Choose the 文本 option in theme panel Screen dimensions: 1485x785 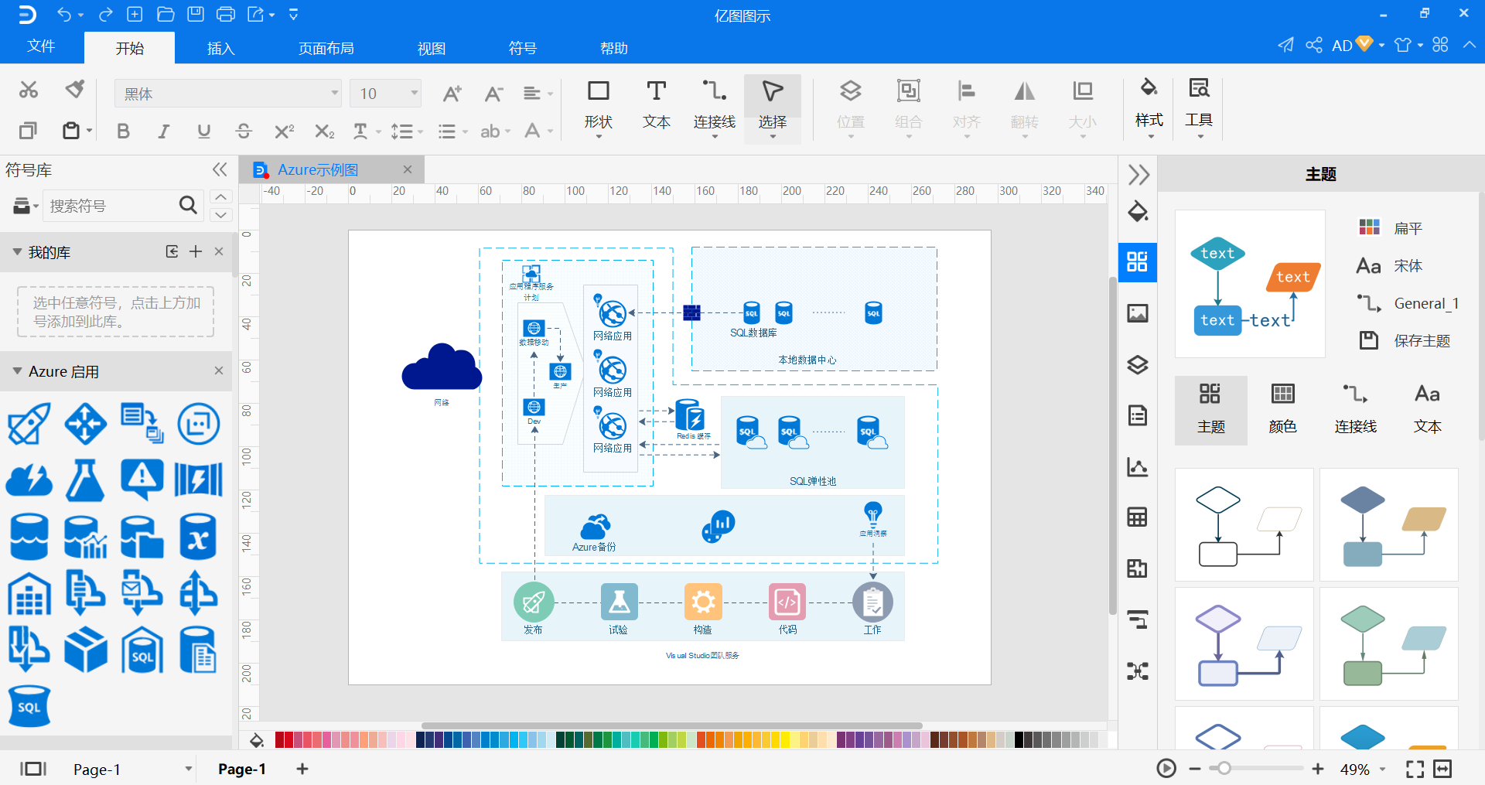coord(1427,410)
